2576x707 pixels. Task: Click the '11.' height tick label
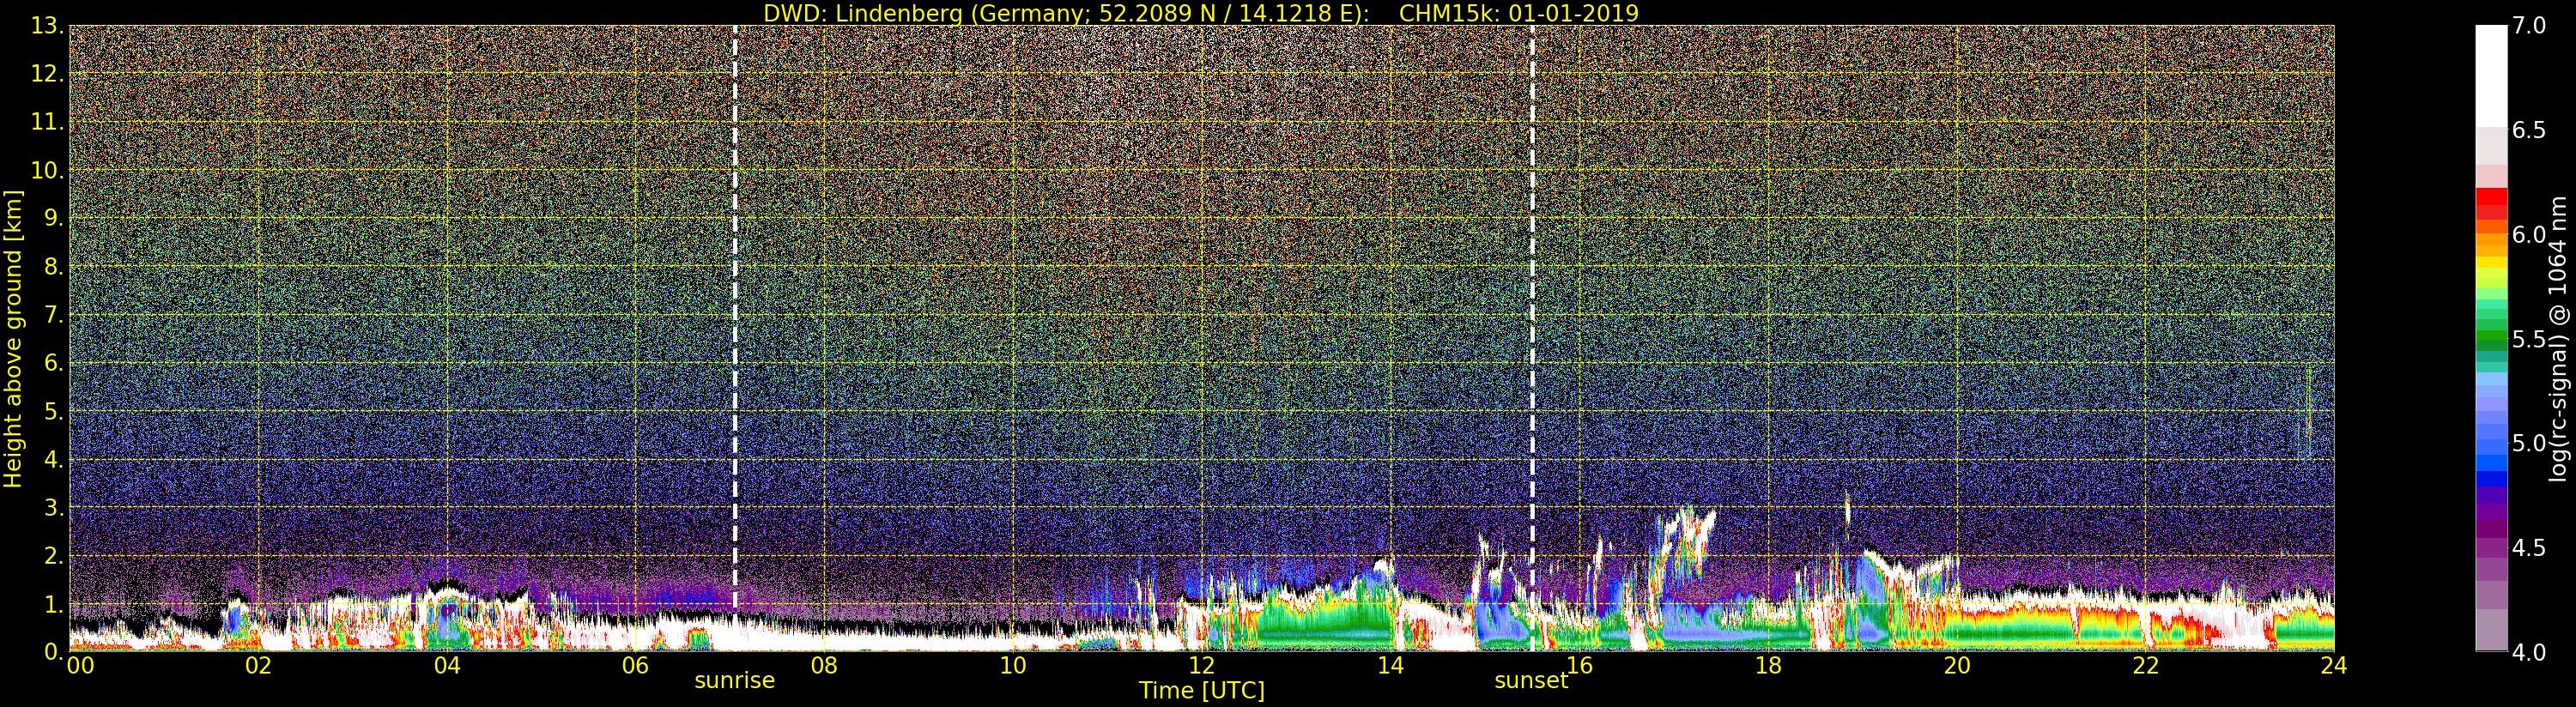[x=48, y=122]
